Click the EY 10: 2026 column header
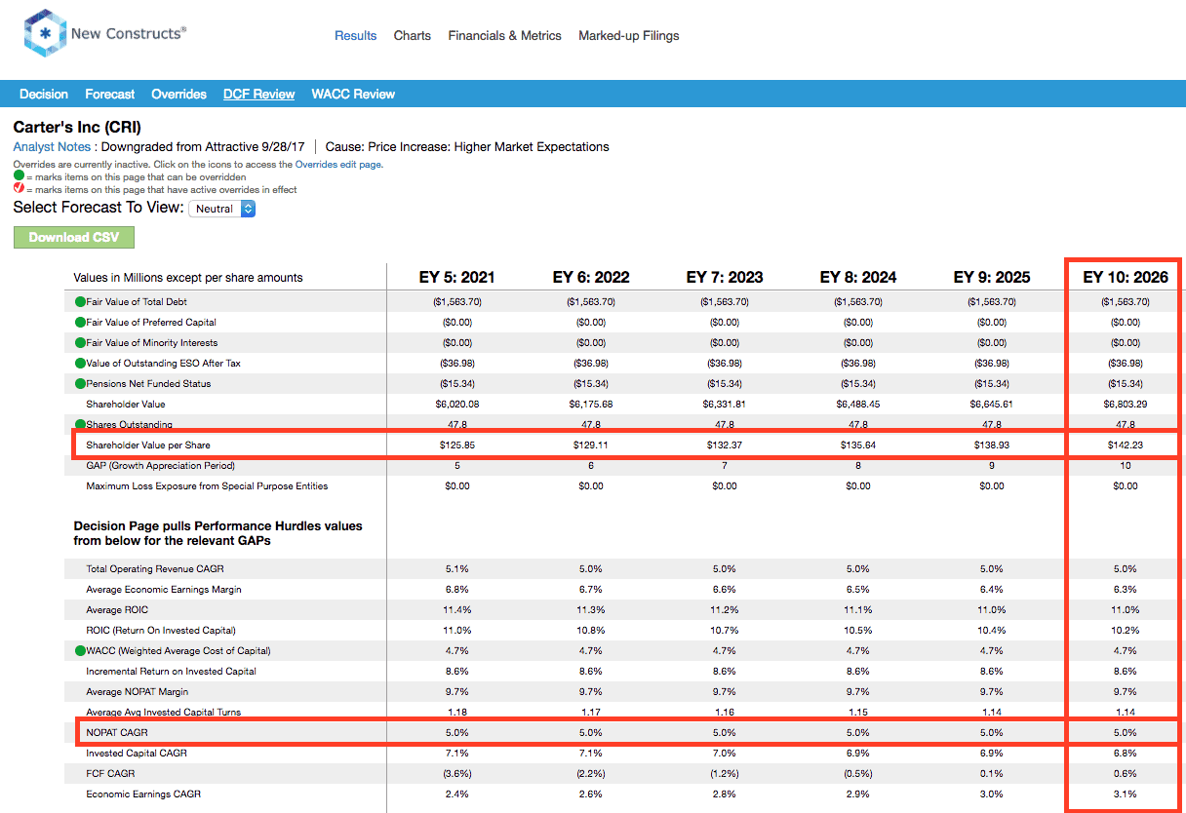 tap(1125, 277)
